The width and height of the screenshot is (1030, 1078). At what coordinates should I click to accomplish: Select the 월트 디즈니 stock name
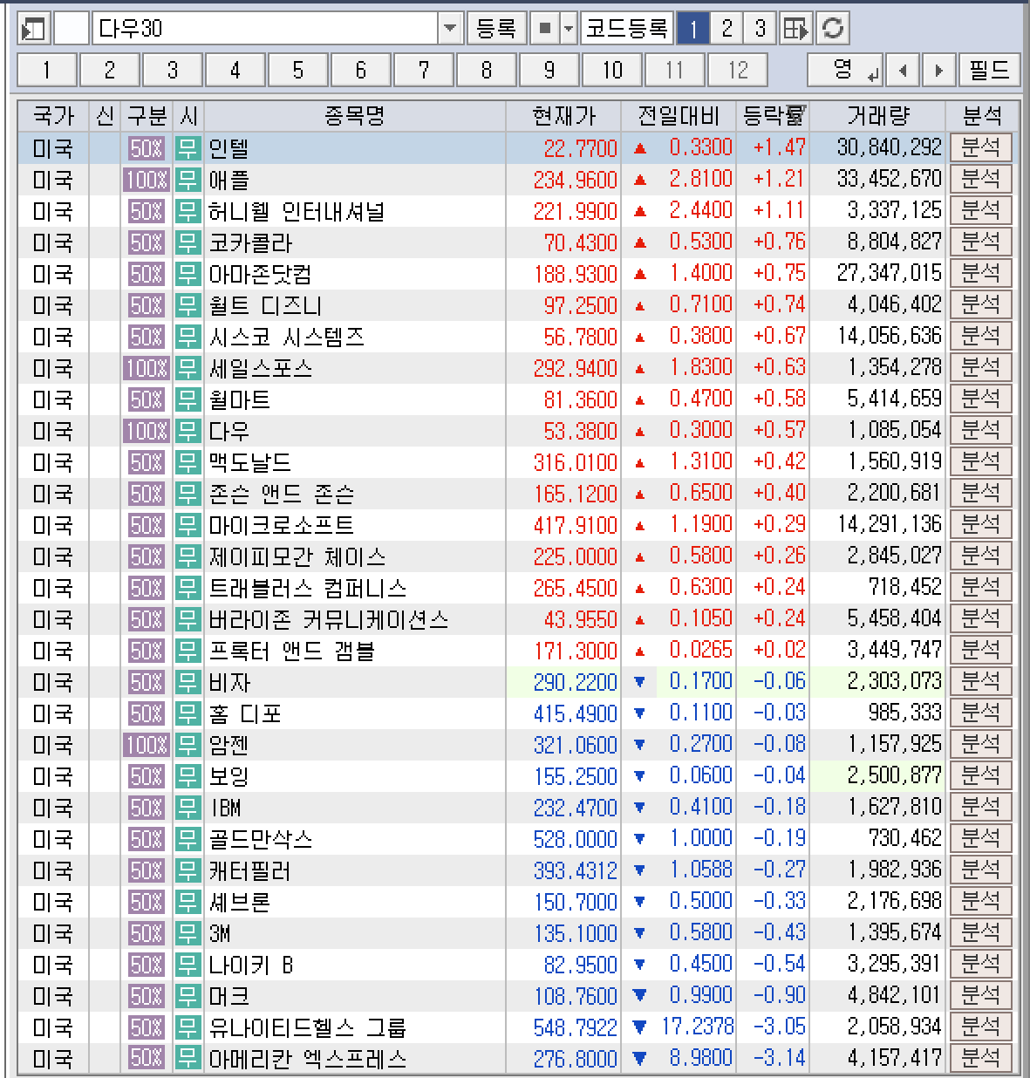265,305
